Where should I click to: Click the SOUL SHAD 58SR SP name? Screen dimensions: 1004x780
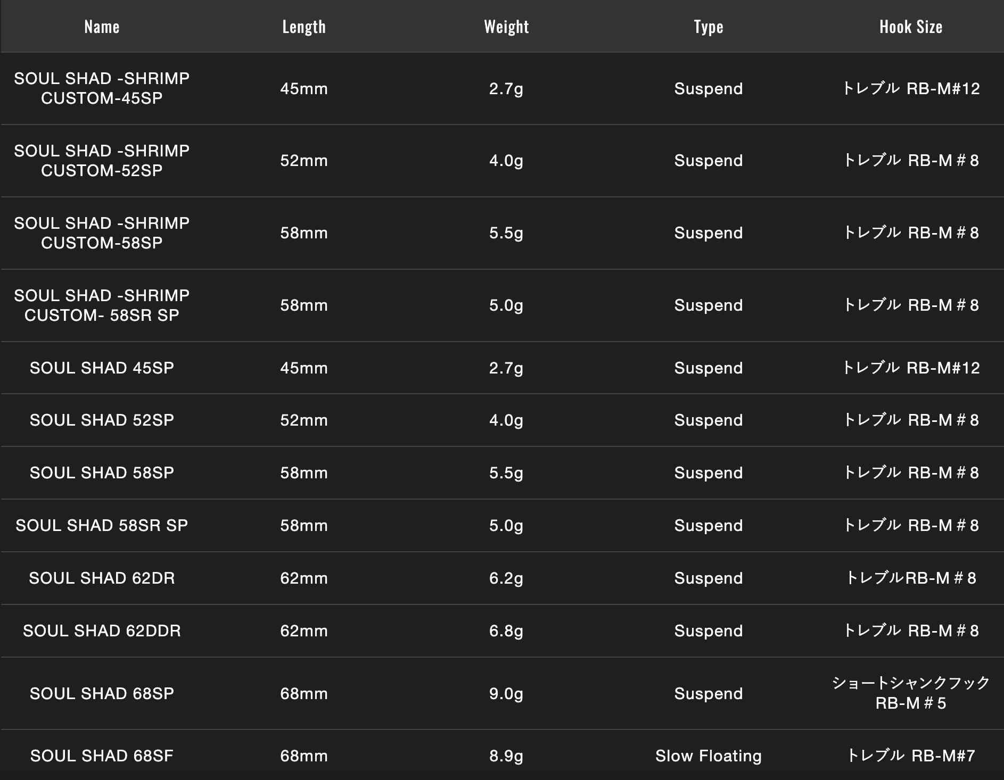(x=102, y=525)
